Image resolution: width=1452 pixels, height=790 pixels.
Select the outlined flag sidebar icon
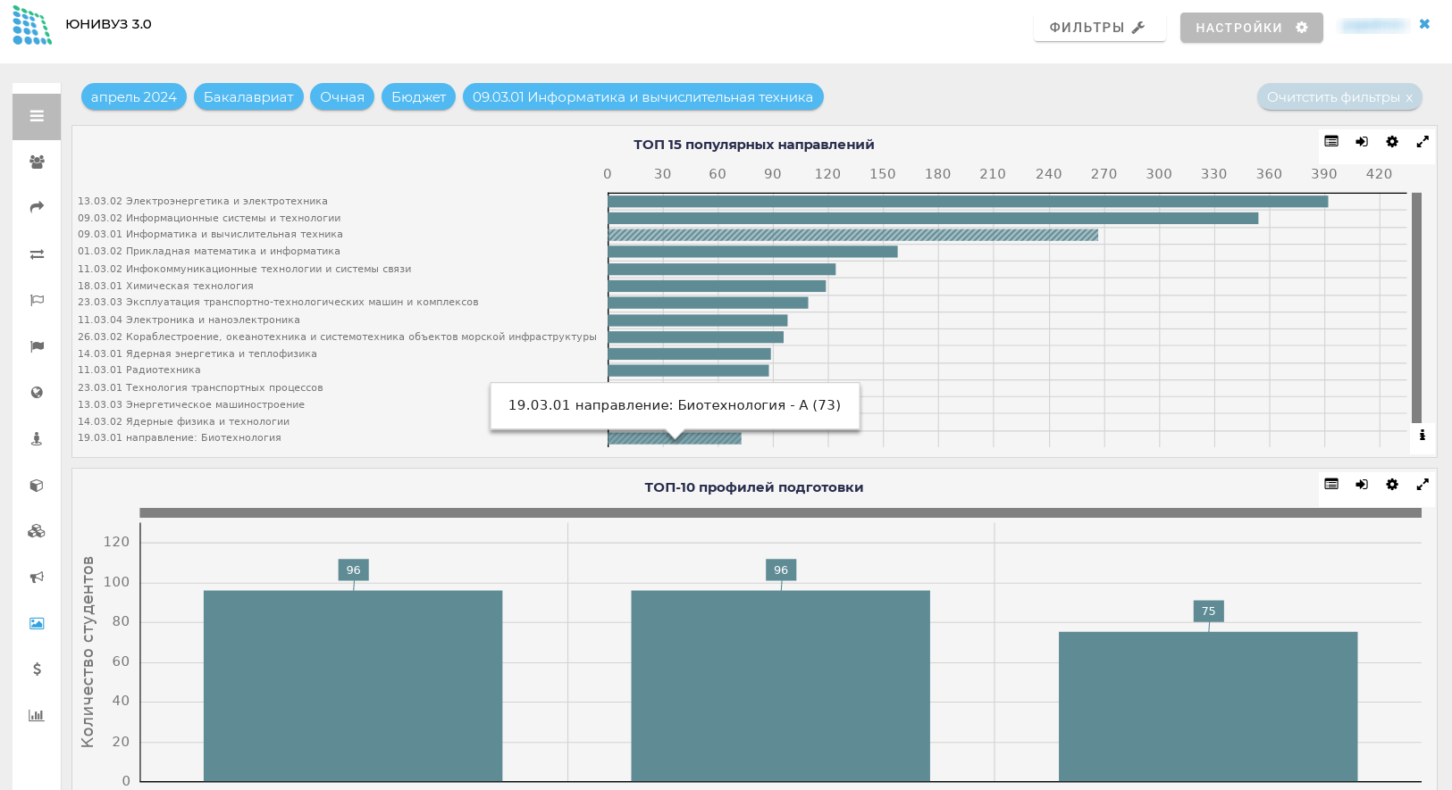37,300
